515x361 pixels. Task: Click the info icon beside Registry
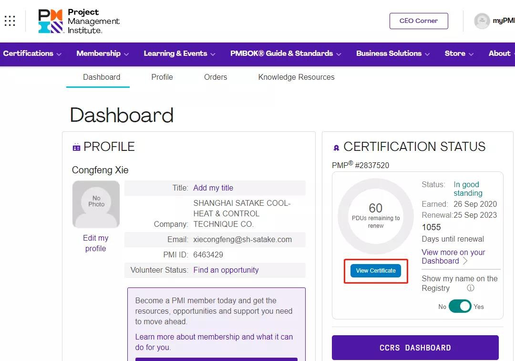[470, 288]
